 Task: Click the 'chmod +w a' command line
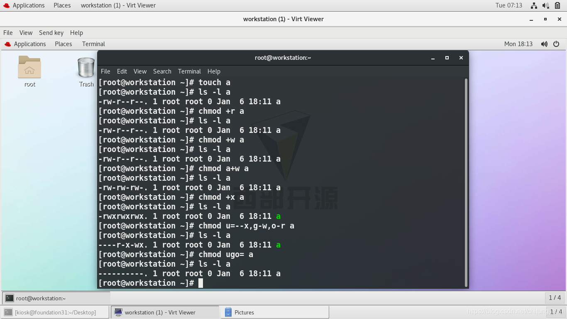click(x=171, y=140)
